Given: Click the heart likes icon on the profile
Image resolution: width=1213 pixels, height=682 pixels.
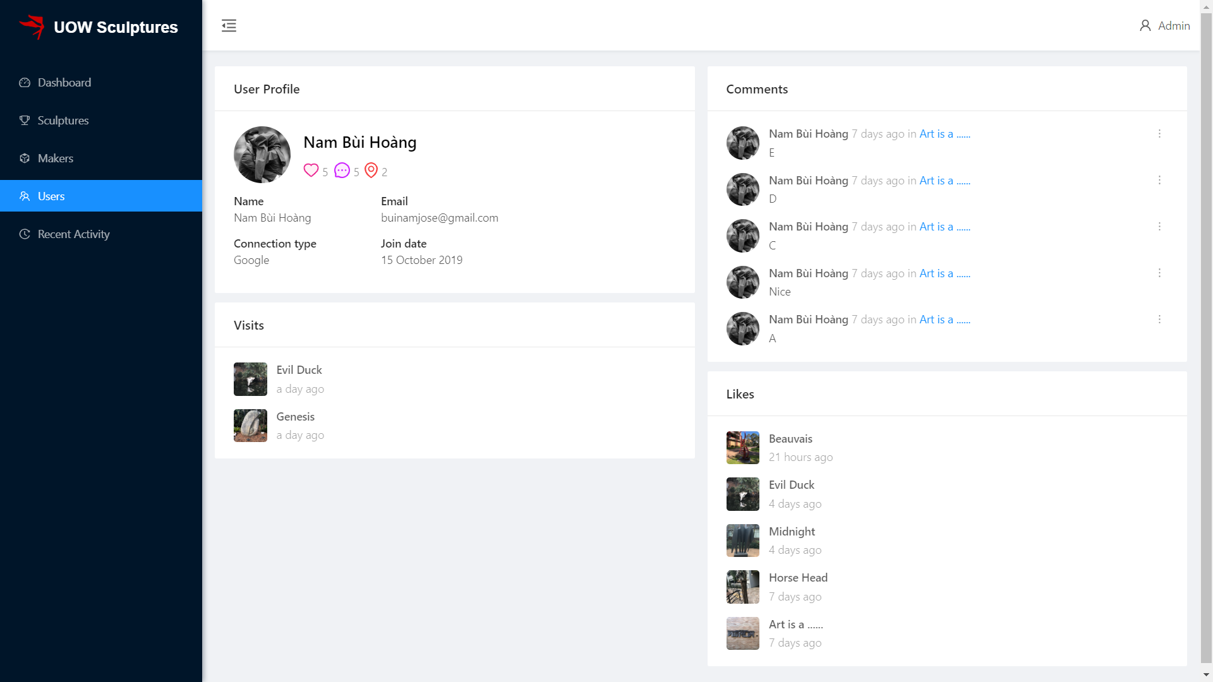Looking at the screenshot, I should point(311,170).
